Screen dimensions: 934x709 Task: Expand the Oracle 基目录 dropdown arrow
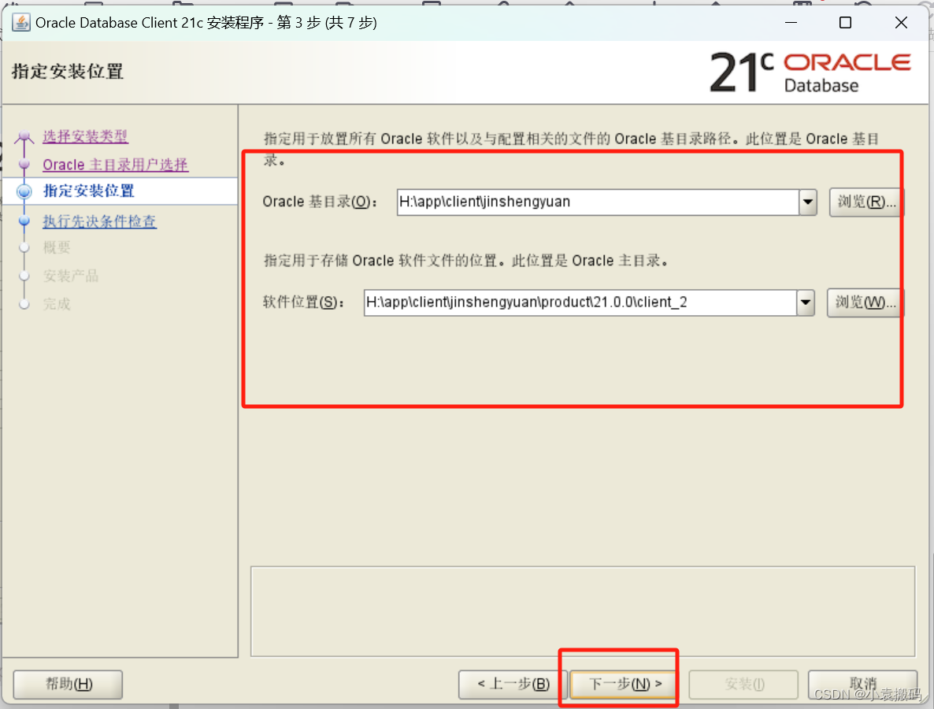point(808,202)
